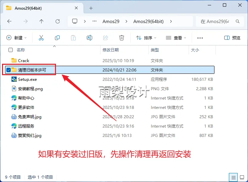Open the 查看 view dropdown

(x=176, y=38)
